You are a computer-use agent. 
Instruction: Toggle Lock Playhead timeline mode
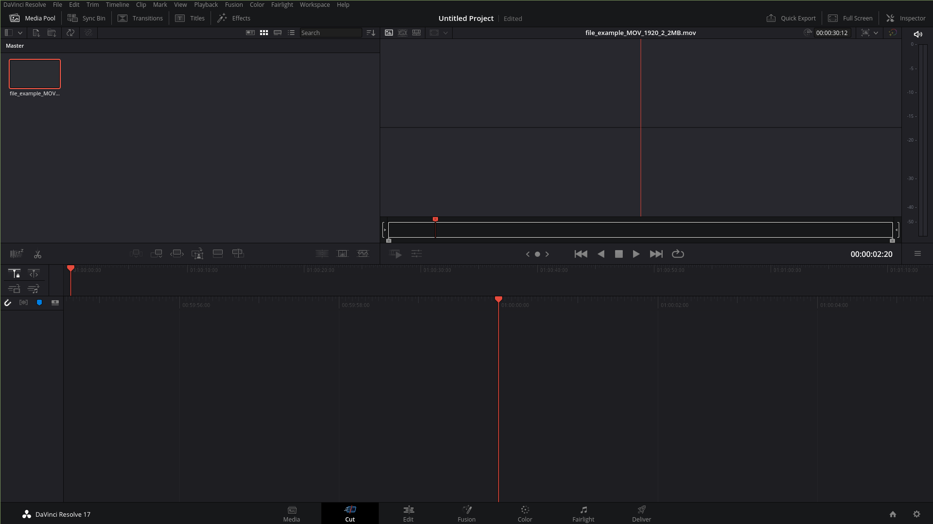[14, 274]
